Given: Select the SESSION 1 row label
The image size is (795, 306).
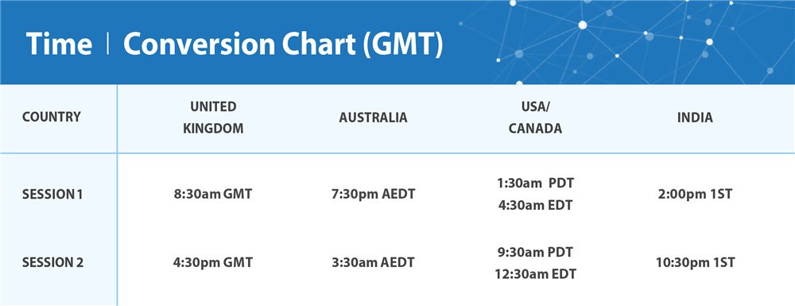Looking at the screenshot, I should tap(52, 195).
